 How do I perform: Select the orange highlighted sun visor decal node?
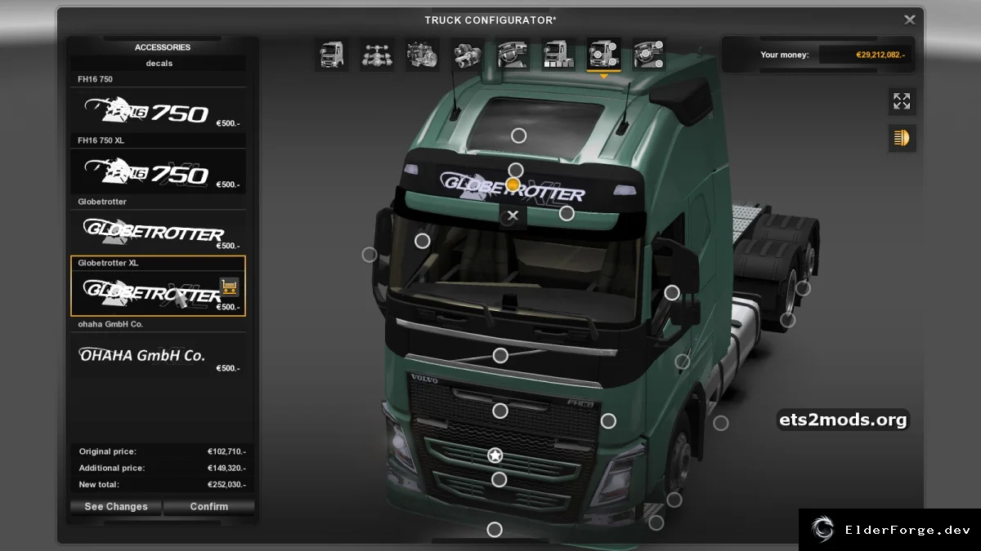(513, 185)
